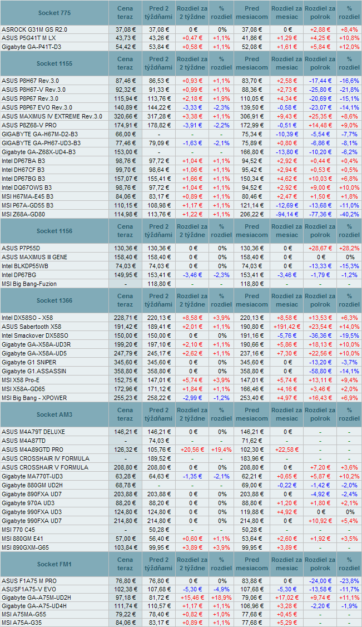Click MSI Big Bang-Fuzion product name

click(29, 284)
